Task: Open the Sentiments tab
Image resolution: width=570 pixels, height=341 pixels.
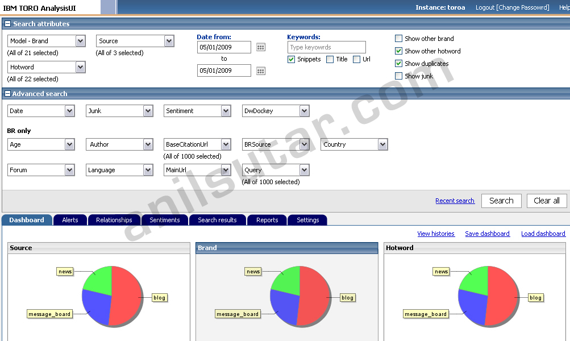Action: click(x=165, y=220)
